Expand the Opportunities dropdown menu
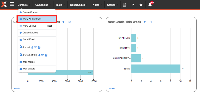Viewport: 200px width, 94px height. point(79,5)
